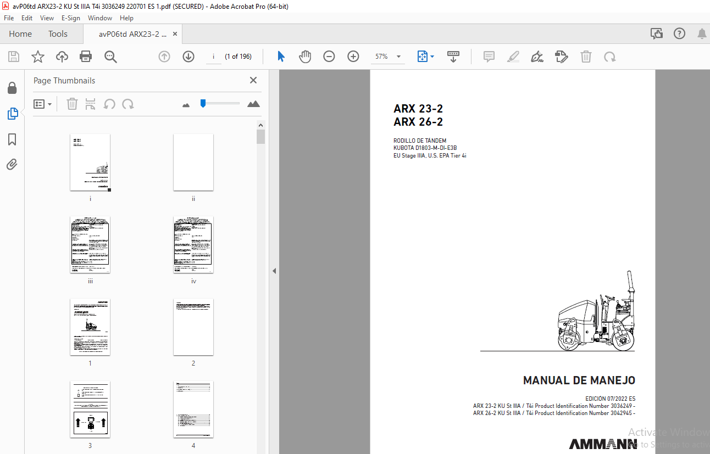Go to previous page arrow
Viewport: 710px width, 454px height.
pyautogui.click(x=164, y=57)
